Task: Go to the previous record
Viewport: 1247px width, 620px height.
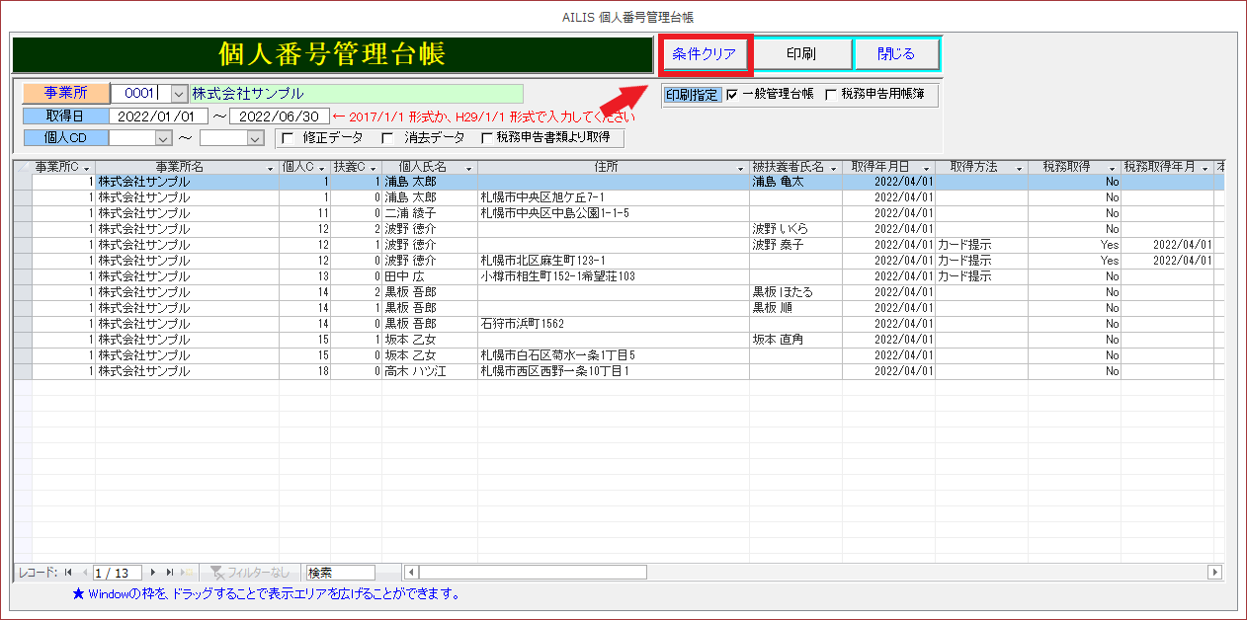Action: pos(84,572)
